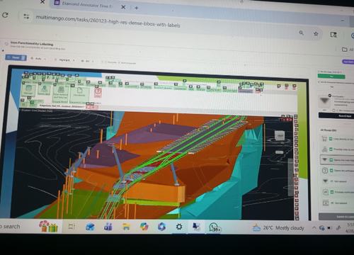Screen dimensions: 354x255
Task: Click the Save & Next button
Action: (x=336, y=115)
